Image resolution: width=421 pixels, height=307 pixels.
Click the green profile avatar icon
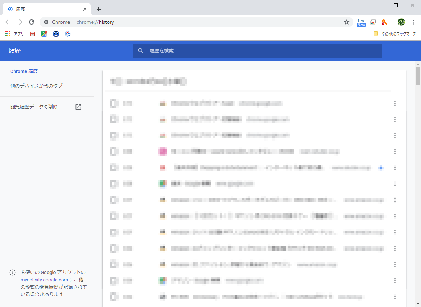(401, 22)
